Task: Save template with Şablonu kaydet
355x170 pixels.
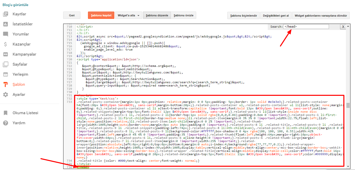Action: (101, 15)
